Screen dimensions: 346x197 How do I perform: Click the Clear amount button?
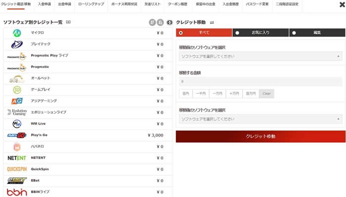(266, 94)
